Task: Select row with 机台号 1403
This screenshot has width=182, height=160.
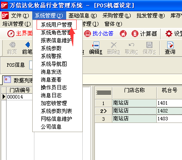Action: pyautogui.click(x=138, y=119)
